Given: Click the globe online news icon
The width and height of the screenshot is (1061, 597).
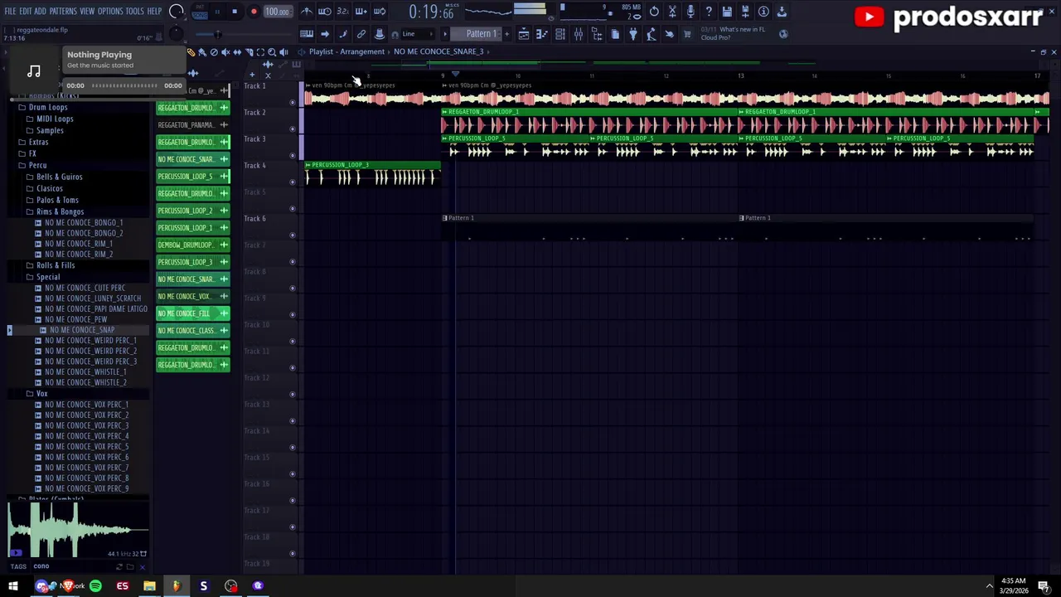Looking at the screenshot, I should coord(783,34).
